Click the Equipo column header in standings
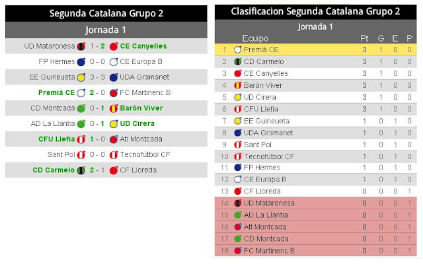The image size is (423, 264). click(255, 38)
